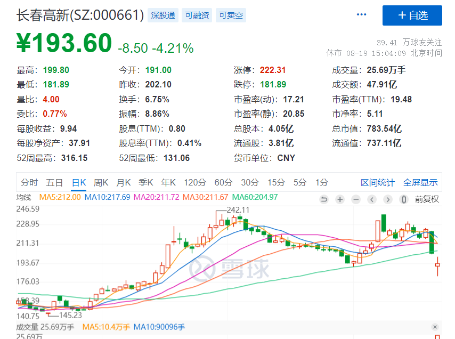This screenshot has height=339, width=455.
Task: Click the 总市值 value 783.54亿
Action: click(x=384, y=128)
